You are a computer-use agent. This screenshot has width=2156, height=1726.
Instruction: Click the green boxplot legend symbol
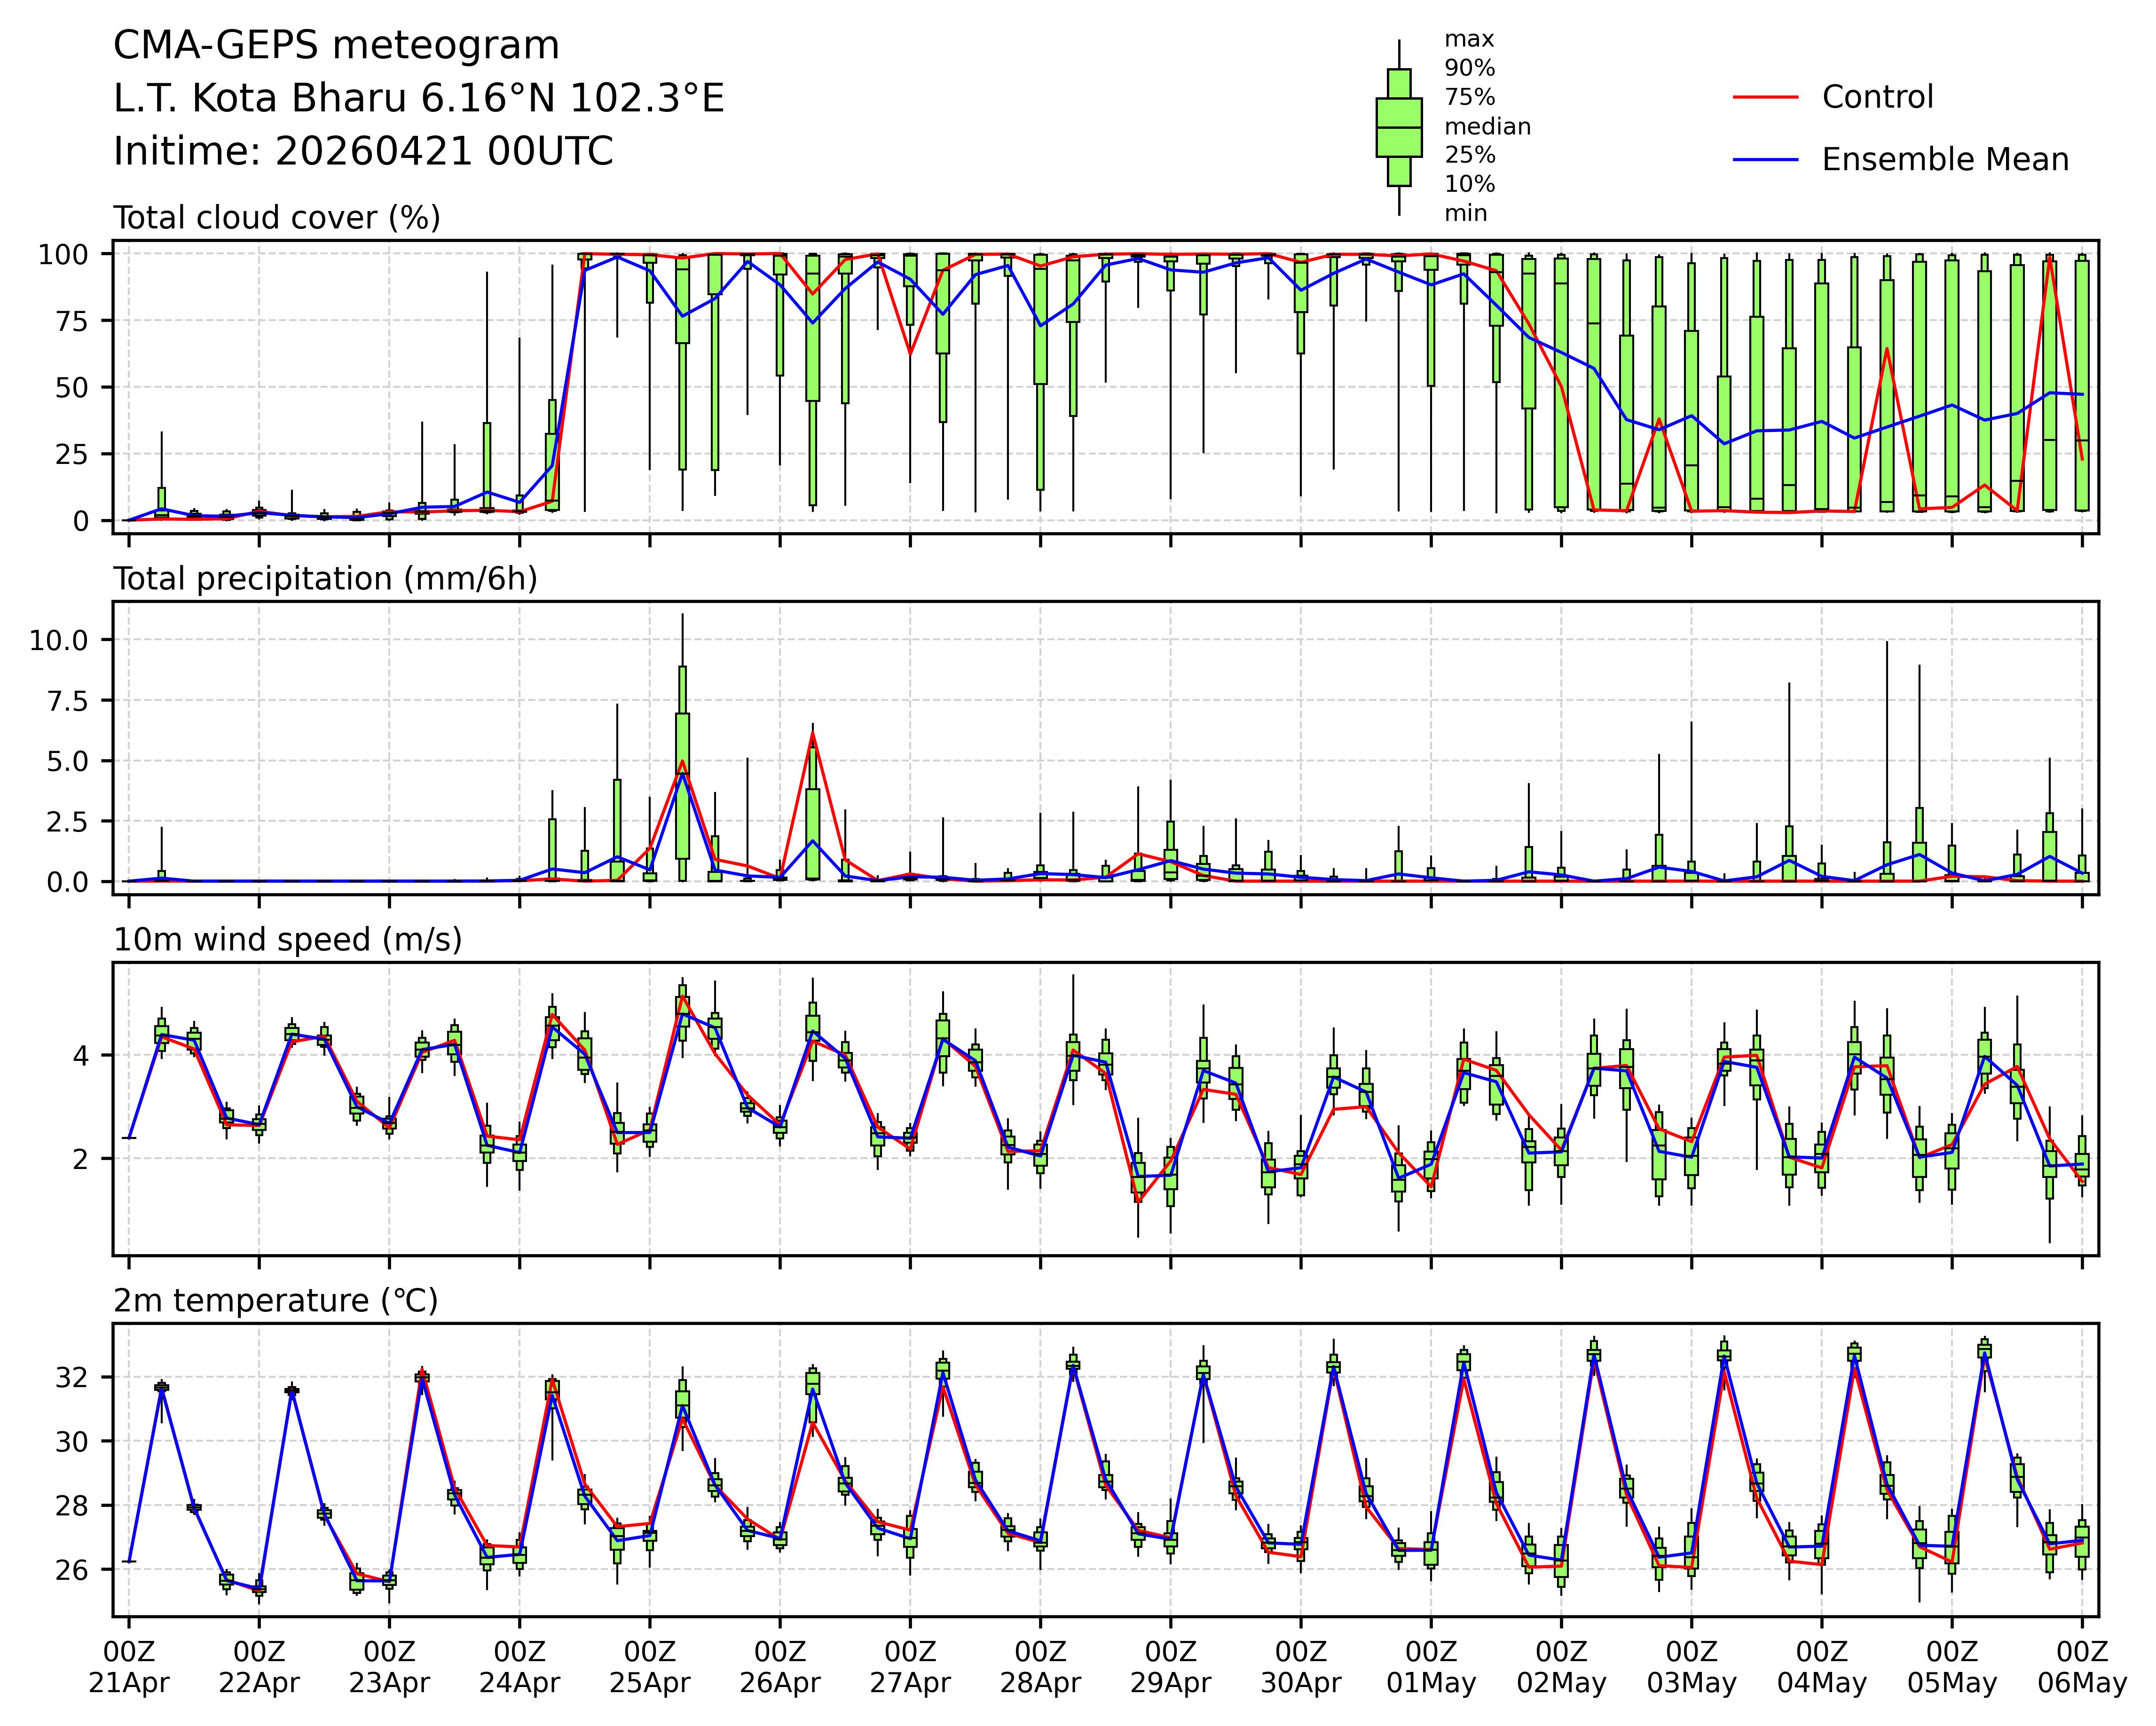tap(1398, 128)
